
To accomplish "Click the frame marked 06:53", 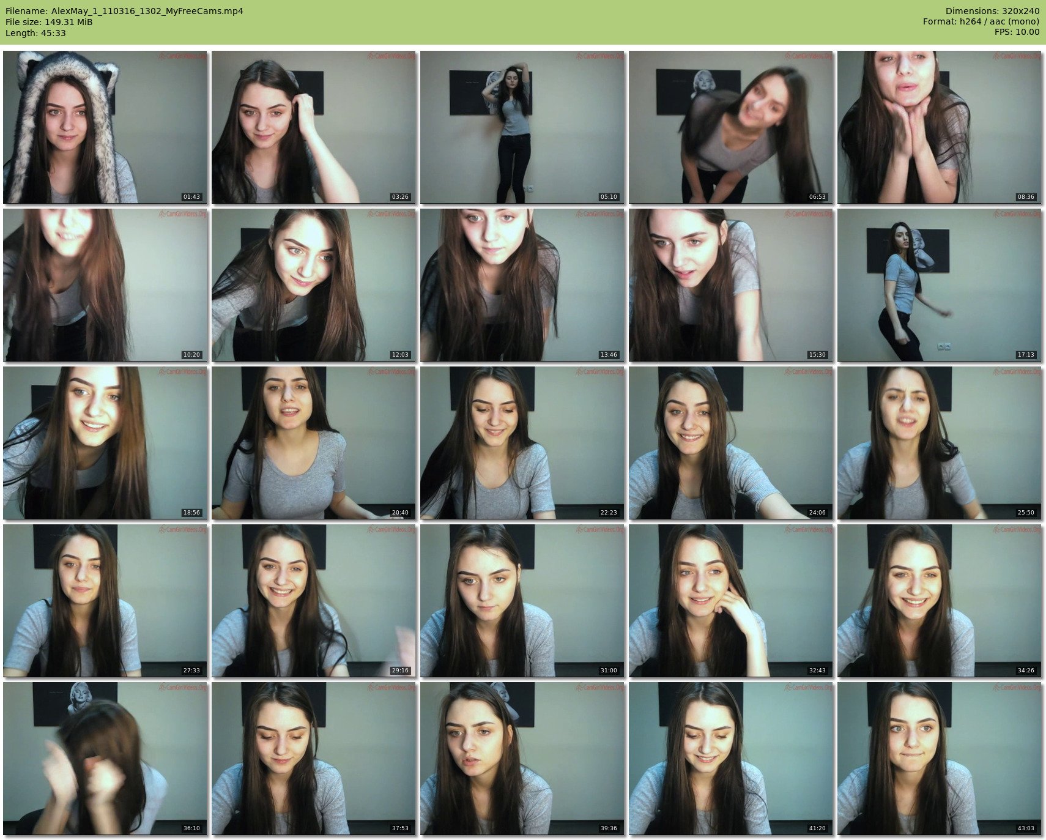I will [x=731, y=127].
